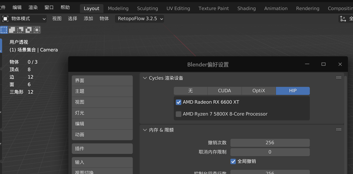This screenshot has height=174, width=353.
Task: Open the 插件 preferences section
Action: click(x=102, y=149)
